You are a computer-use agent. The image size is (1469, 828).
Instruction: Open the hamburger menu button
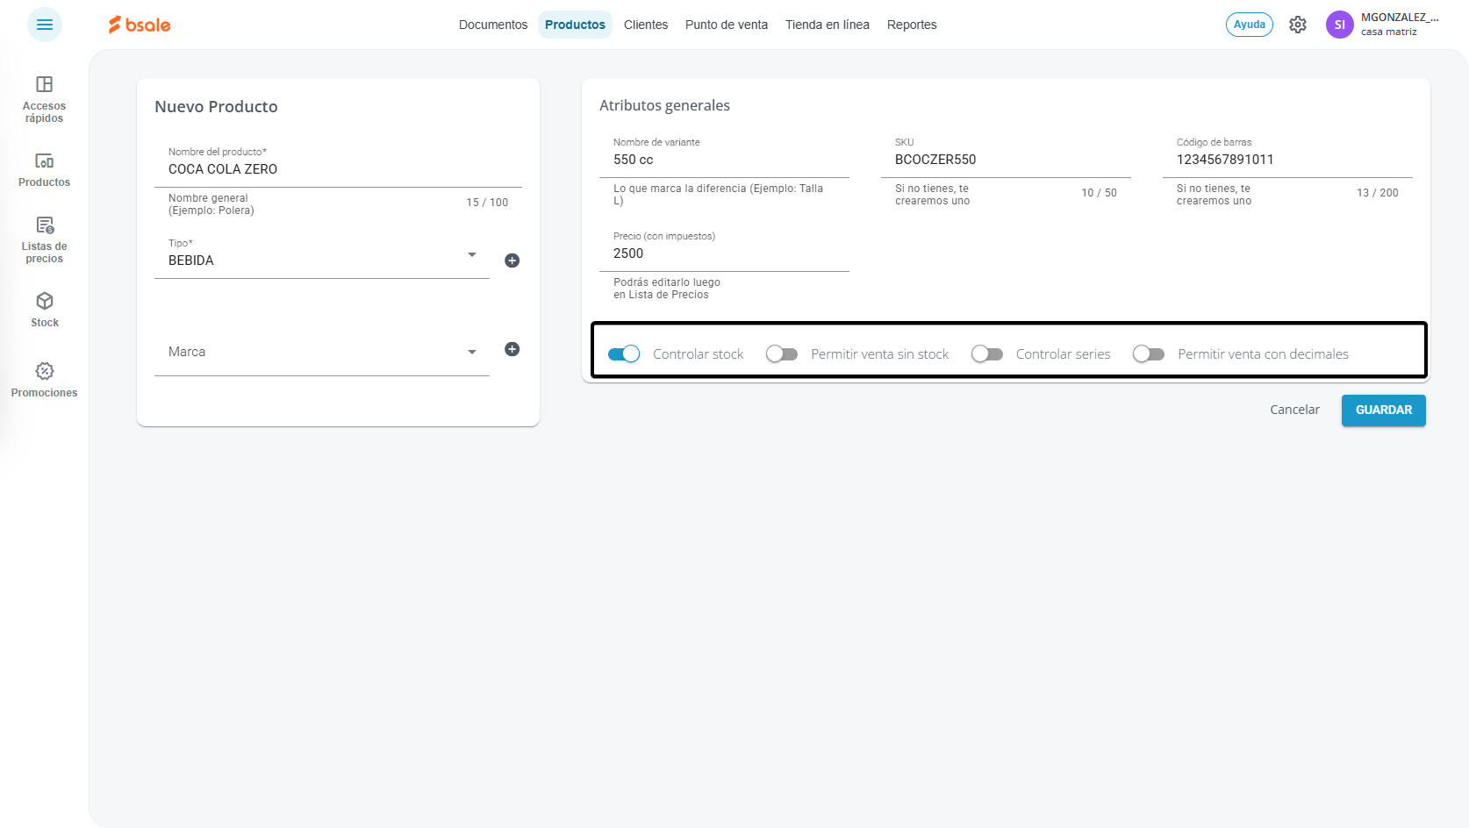(x=45, y=25)
